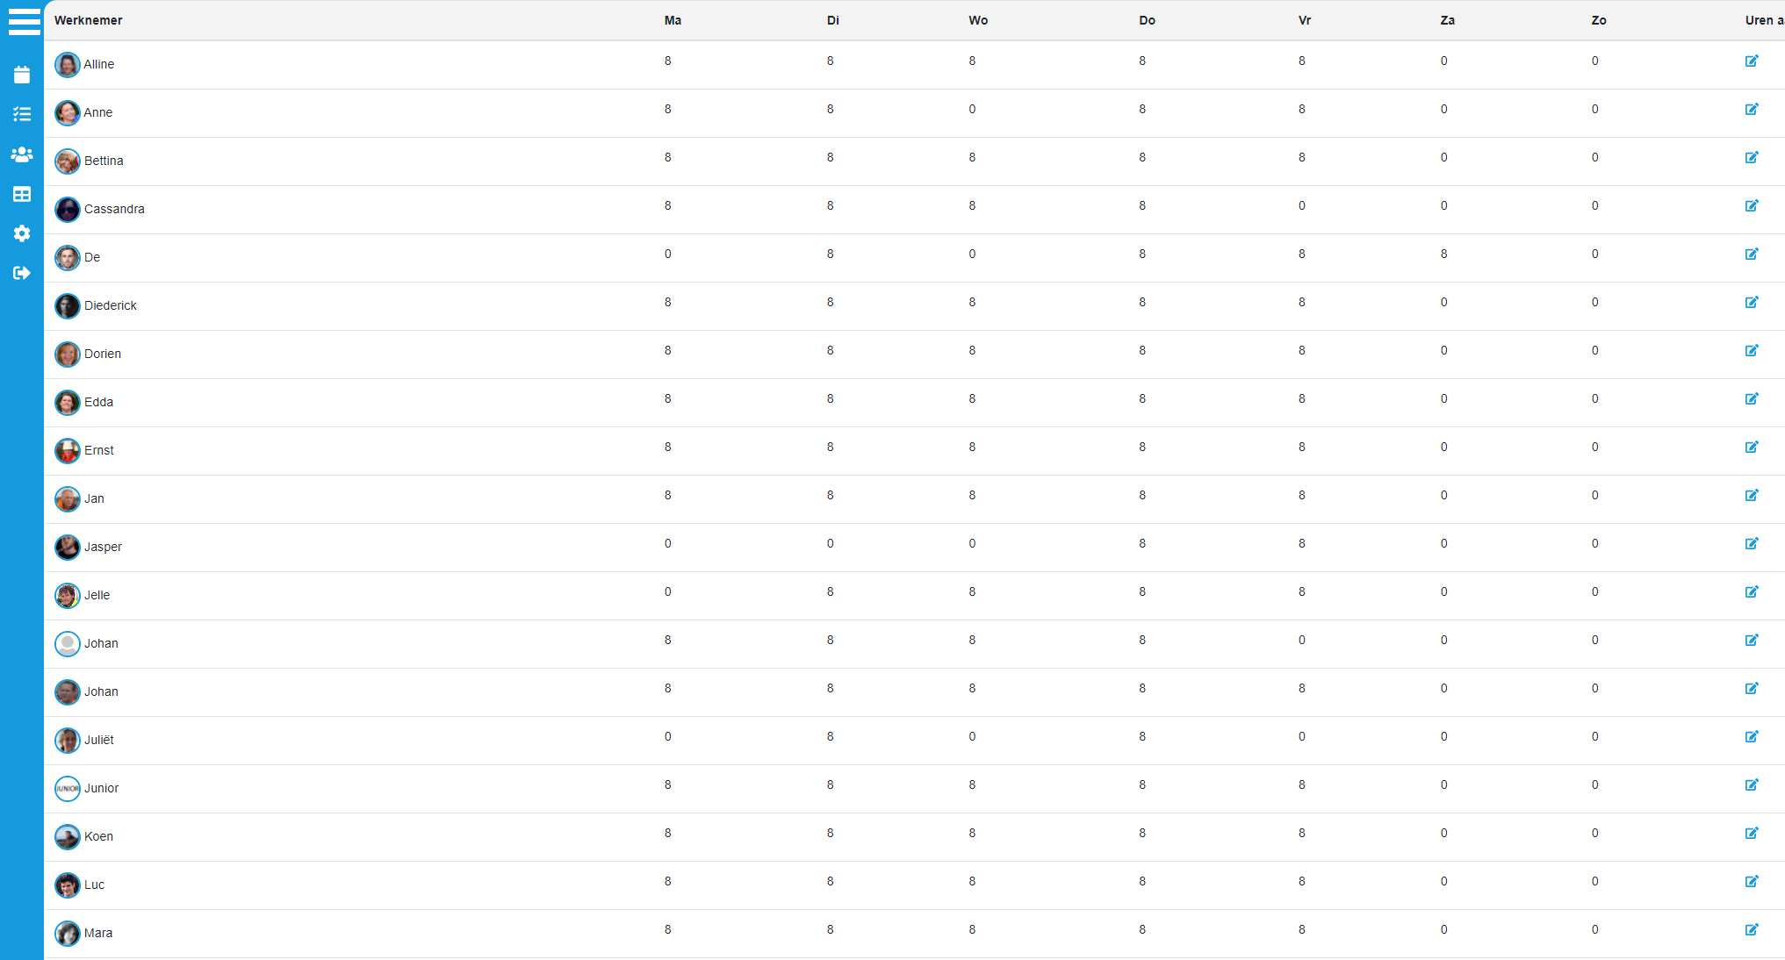Click the logout icon in the sidebar

(x=22, y=273)
